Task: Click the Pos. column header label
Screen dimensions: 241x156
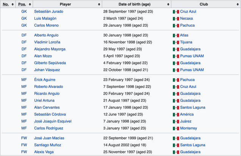Action: (22, 4)
